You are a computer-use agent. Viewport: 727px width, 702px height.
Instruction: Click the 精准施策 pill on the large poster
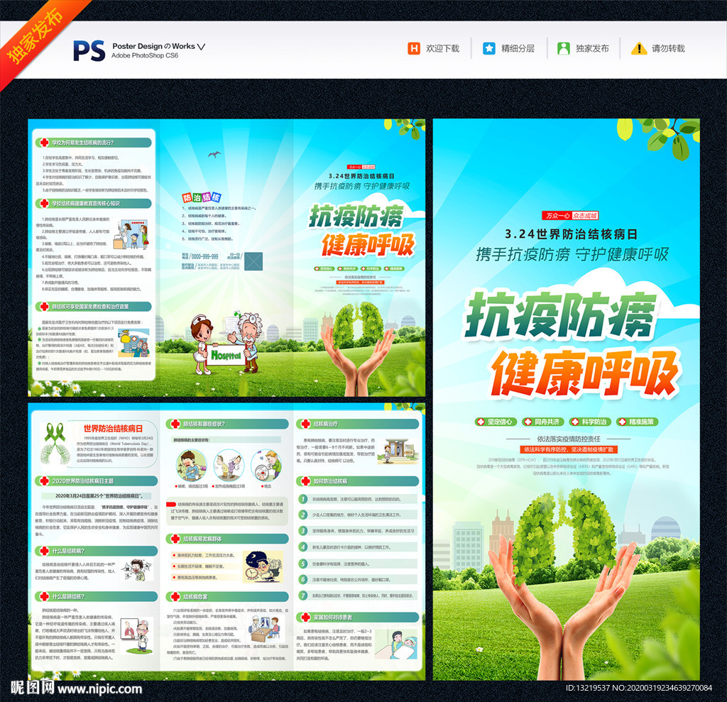click(x=637, y=422)
